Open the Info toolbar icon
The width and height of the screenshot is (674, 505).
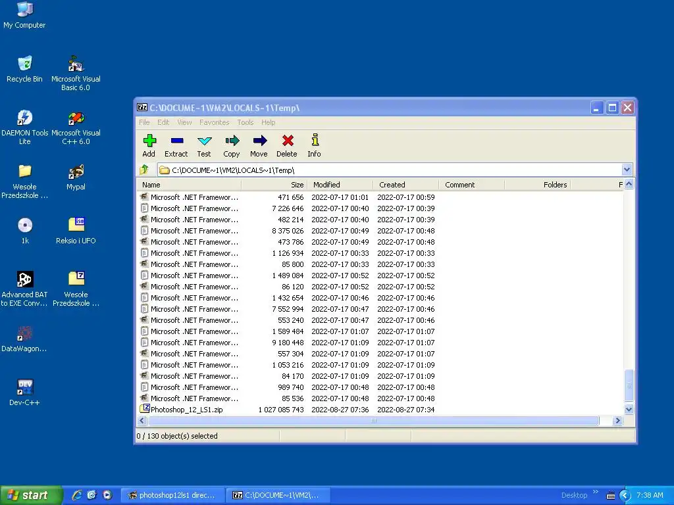tap(314, 145)
